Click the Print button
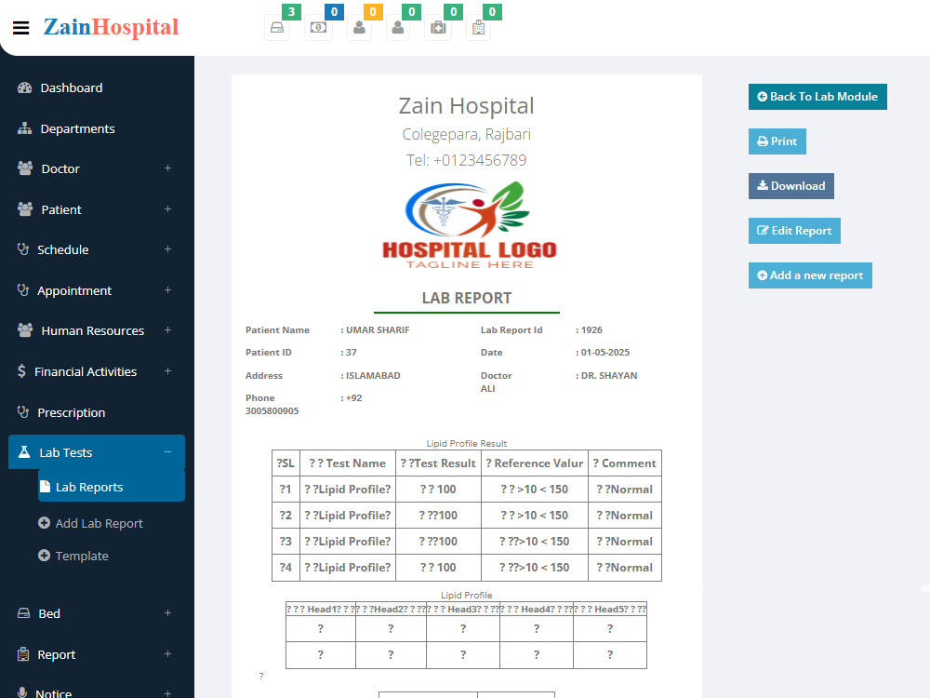This screenshot has height=698, width=930. [x=777, y=141]
